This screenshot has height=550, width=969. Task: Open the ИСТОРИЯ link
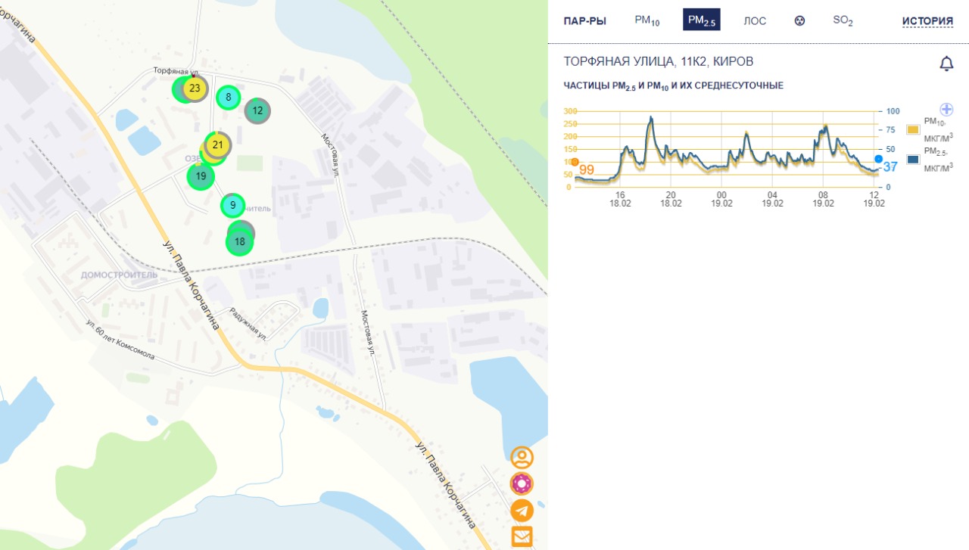point(927,21)
